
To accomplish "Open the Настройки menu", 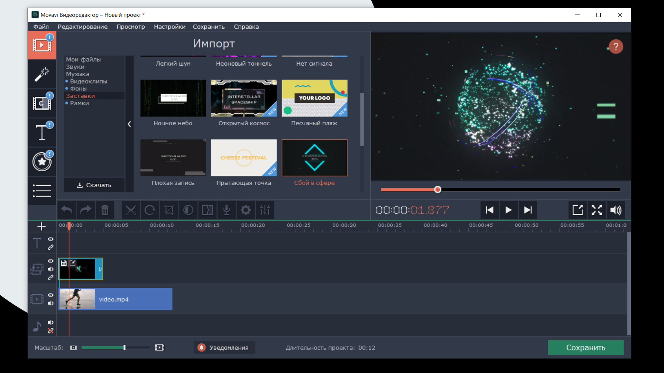I will click(x=169, y=27).
